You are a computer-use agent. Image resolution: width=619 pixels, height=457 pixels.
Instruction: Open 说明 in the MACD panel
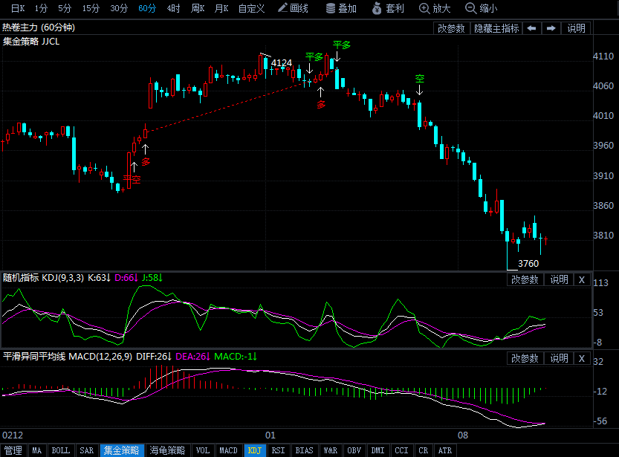click(x=559, y=358)
